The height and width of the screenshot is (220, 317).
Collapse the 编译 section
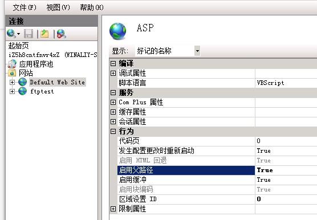(113, 63)
